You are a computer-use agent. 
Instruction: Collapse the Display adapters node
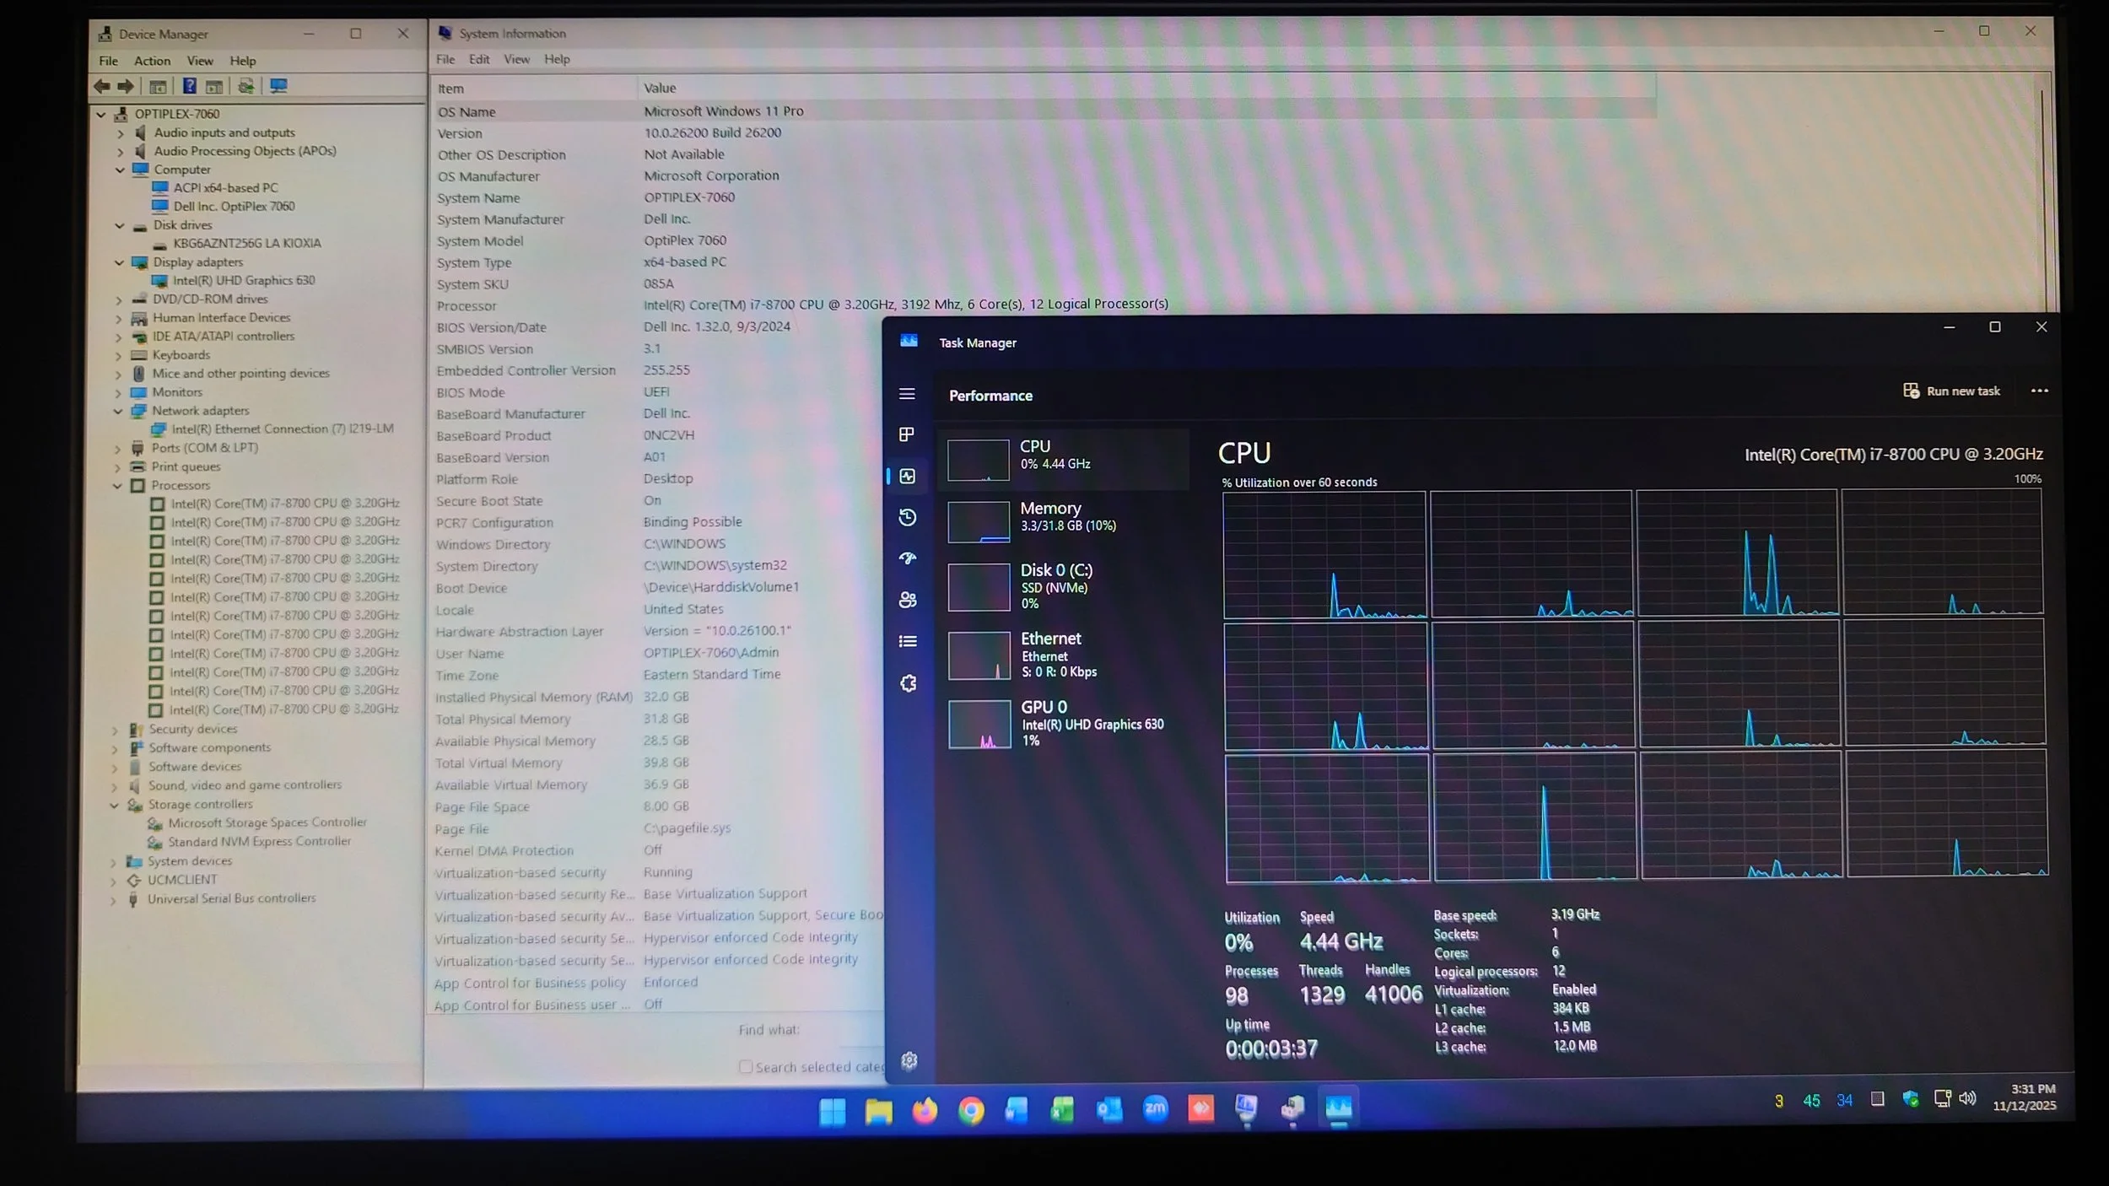119,262
